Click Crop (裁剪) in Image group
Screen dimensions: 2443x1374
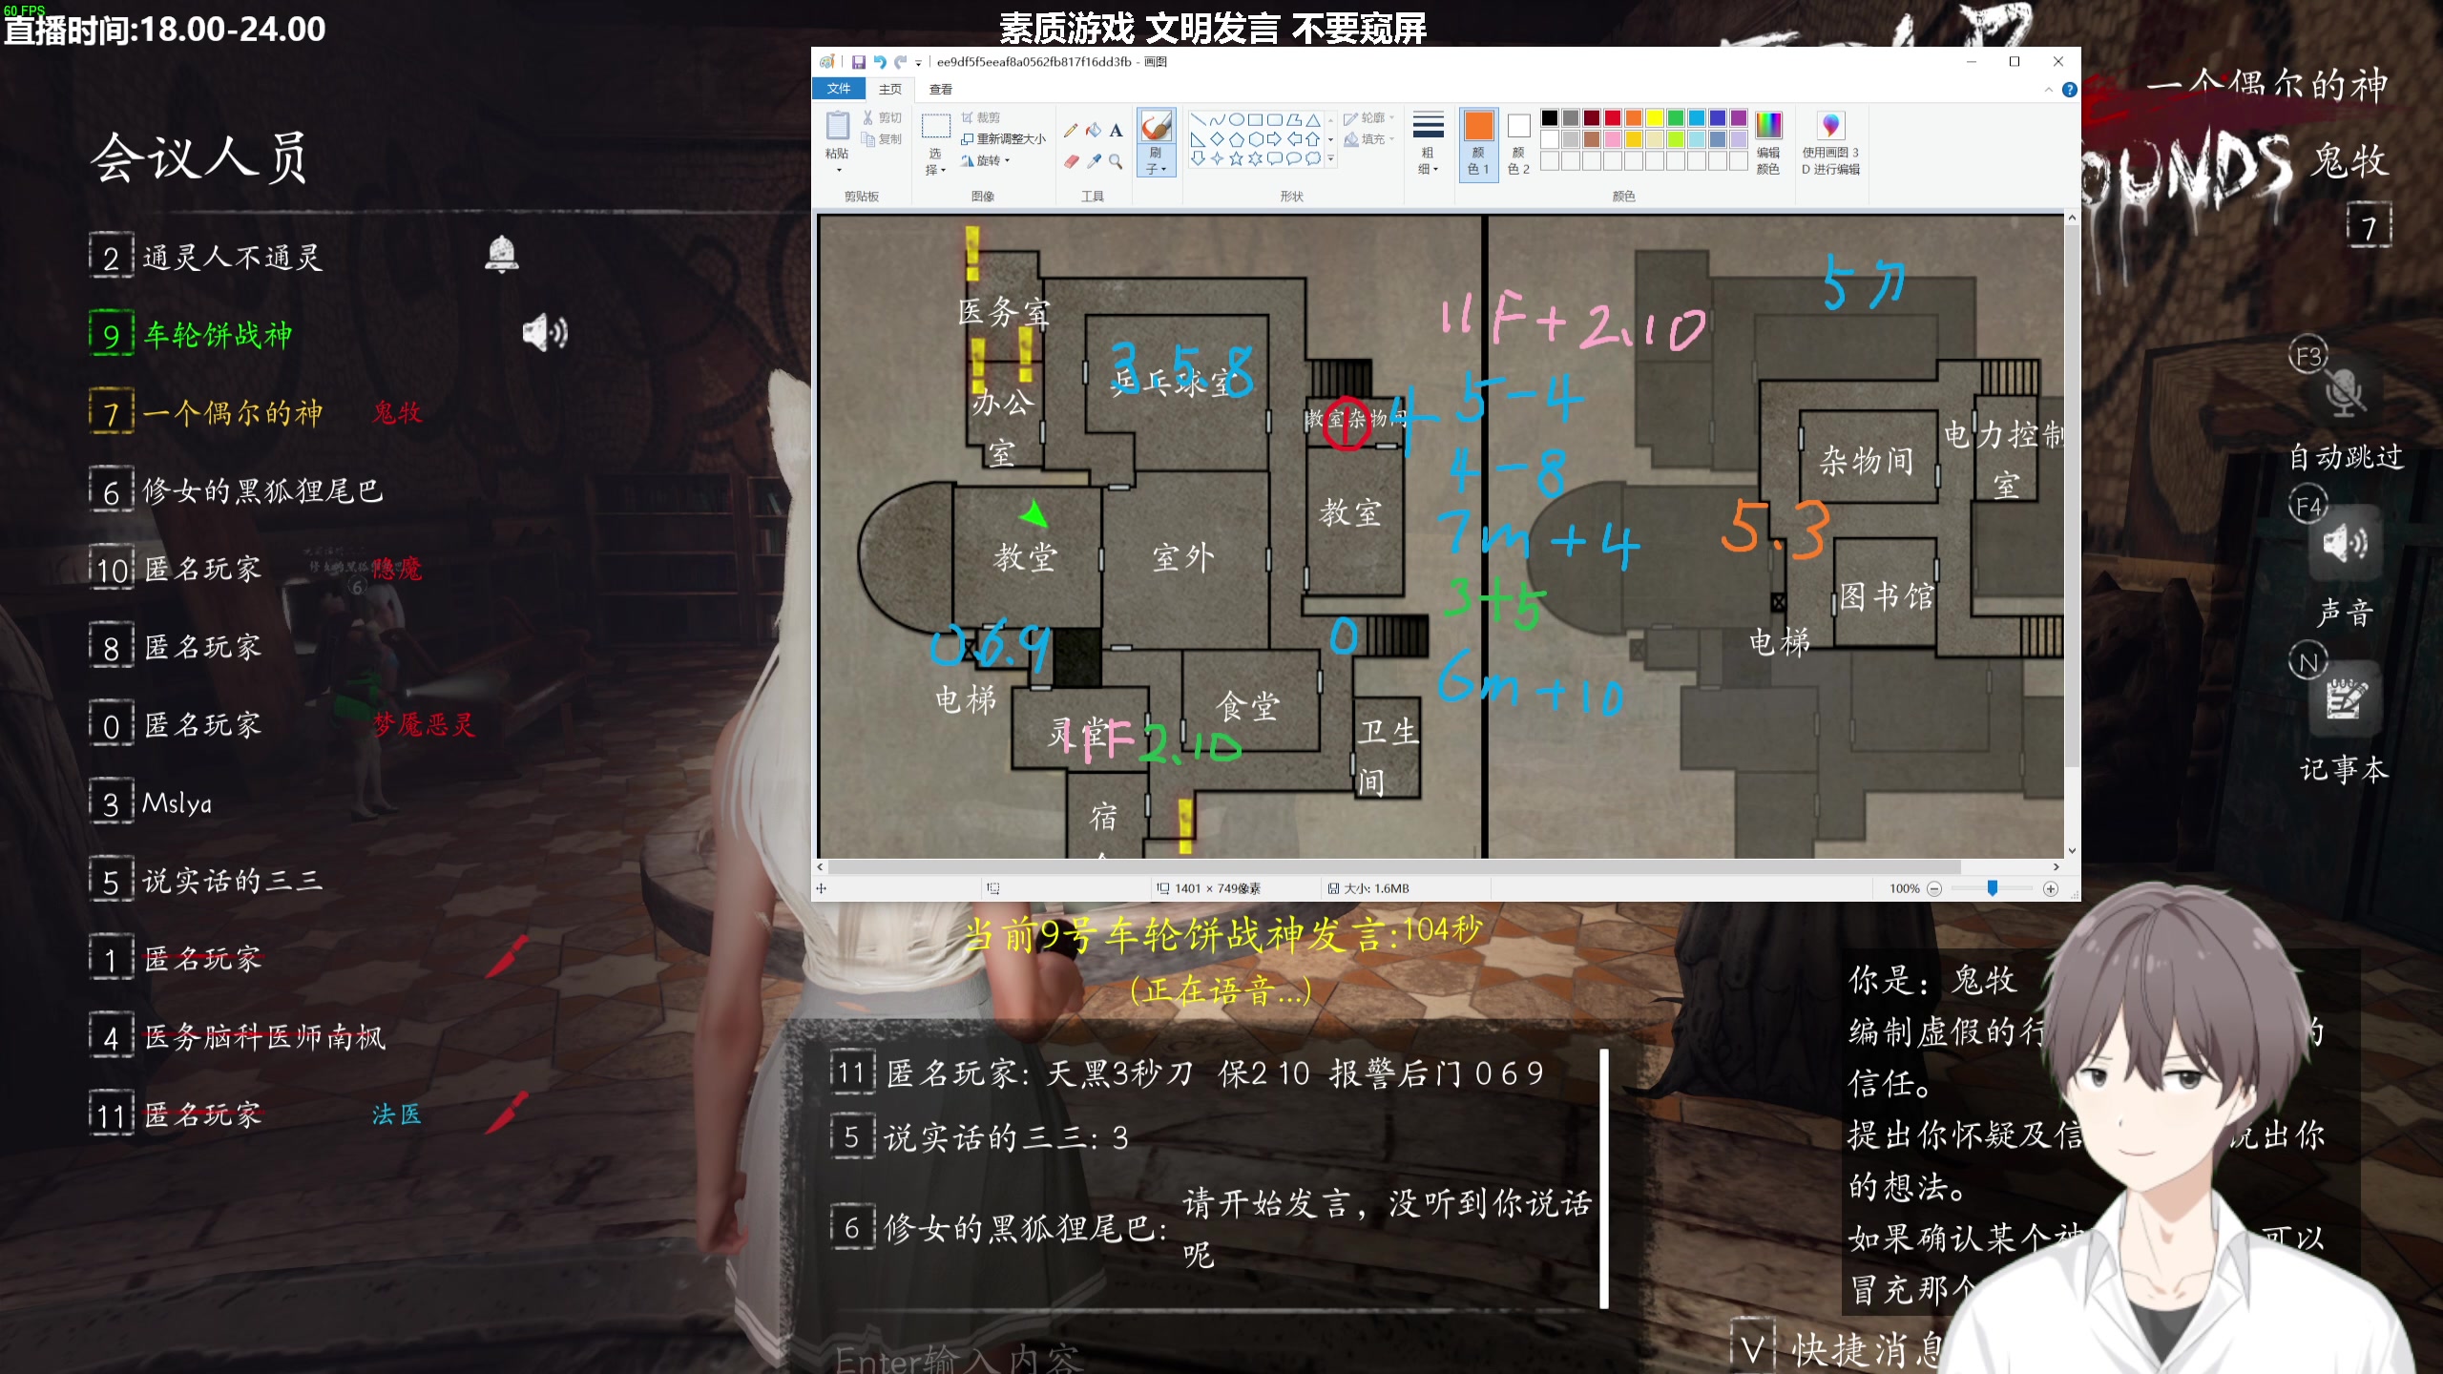[981, 118]
